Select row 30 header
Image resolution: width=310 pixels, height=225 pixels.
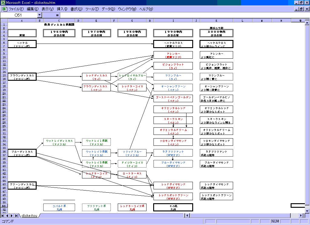coord(4,130)
